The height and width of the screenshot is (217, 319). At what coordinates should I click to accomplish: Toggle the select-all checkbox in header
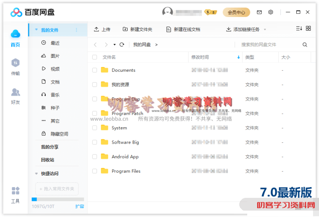point(95,57)
